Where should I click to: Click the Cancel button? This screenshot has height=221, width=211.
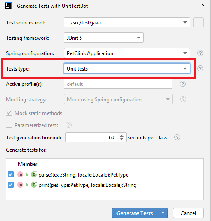click(x=188, y=213)
